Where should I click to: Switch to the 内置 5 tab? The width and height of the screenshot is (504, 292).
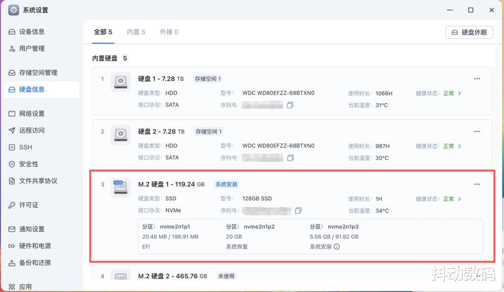[136, 32]
